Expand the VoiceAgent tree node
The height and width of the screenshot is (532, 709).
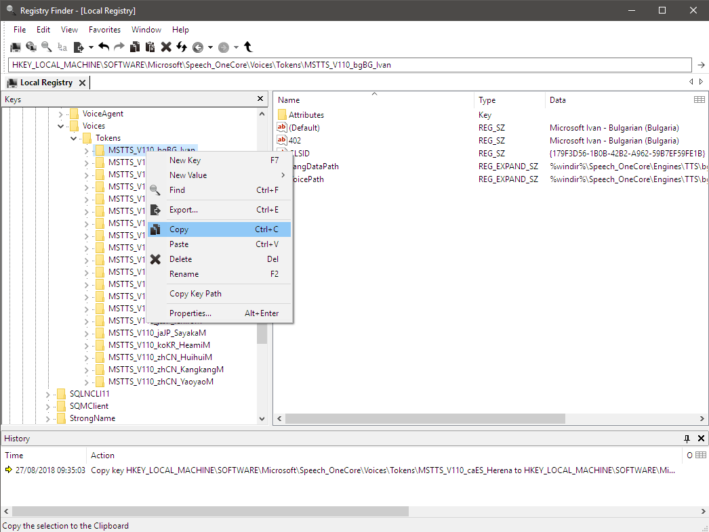point(61,114)
